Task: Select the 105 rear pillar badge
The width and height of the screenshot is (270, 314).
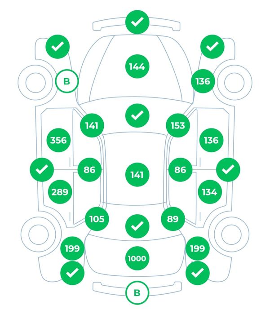Action: point(97,219)
